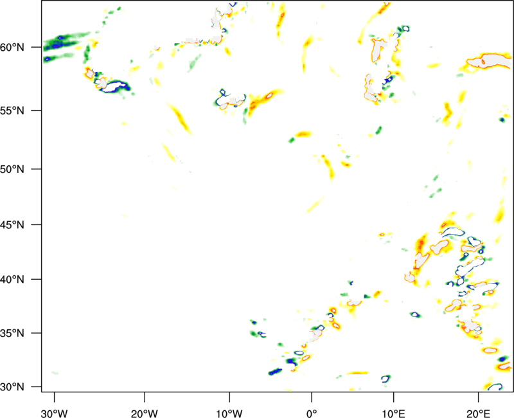Click the 10°W longitude label
The image size is (514, 418).
tap(229, 413)
